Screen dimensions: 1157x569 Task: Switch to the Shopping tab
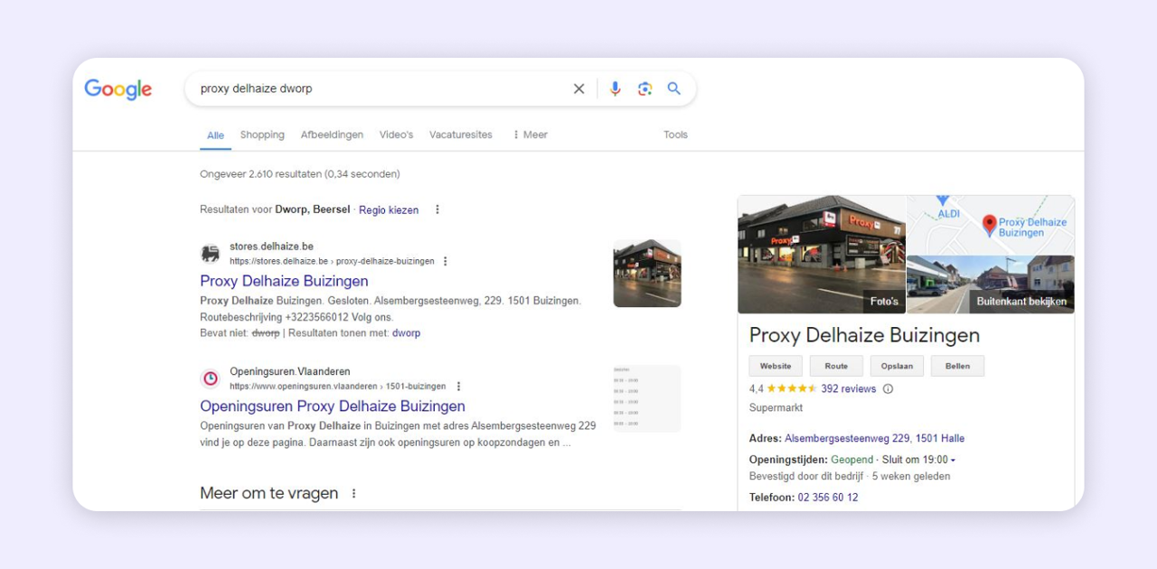coord(262,135)
